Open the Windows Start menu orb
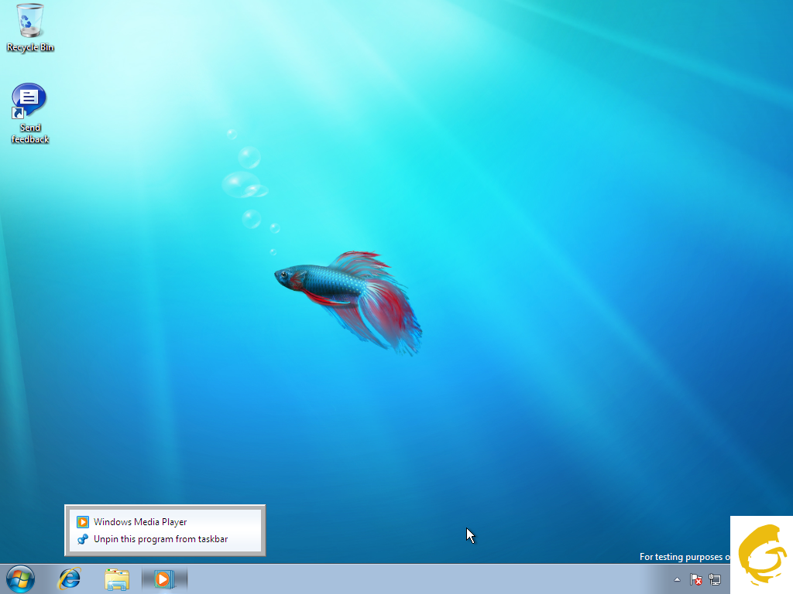The width and height of the screenshot is (793, 594). [20, 579]
